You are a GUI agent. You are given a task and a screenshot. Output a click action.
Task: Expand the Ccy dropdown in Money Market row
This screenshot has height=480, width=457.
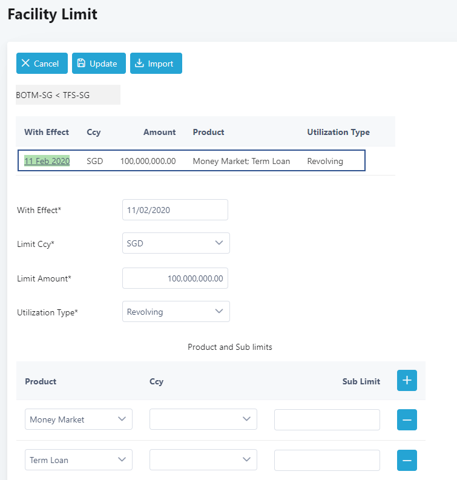[x=203, y=419]
